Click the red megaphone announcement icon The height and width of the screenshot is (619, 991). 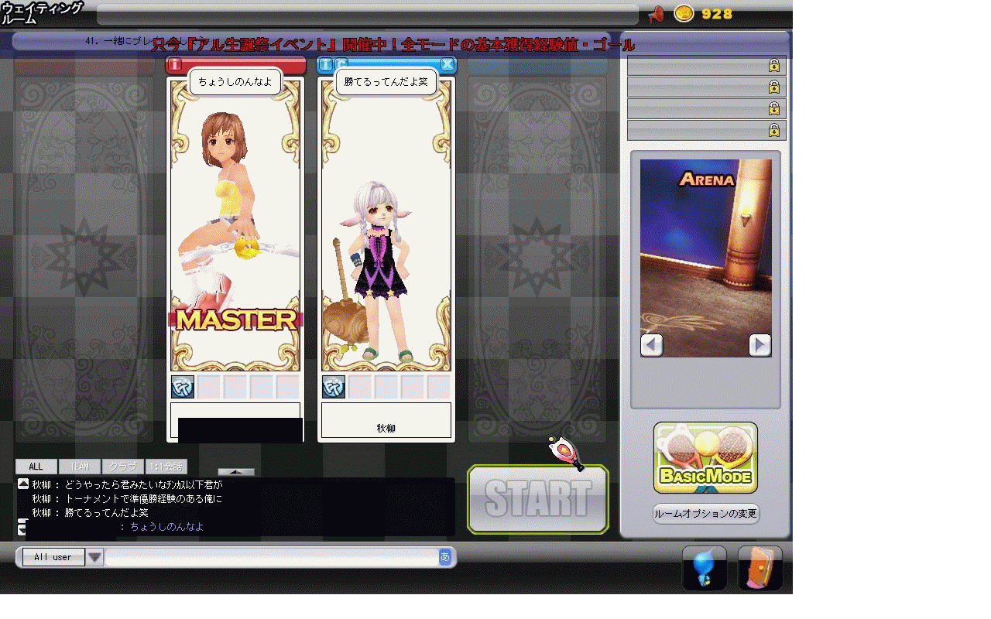pyautogui.click(x=656, y=14)
